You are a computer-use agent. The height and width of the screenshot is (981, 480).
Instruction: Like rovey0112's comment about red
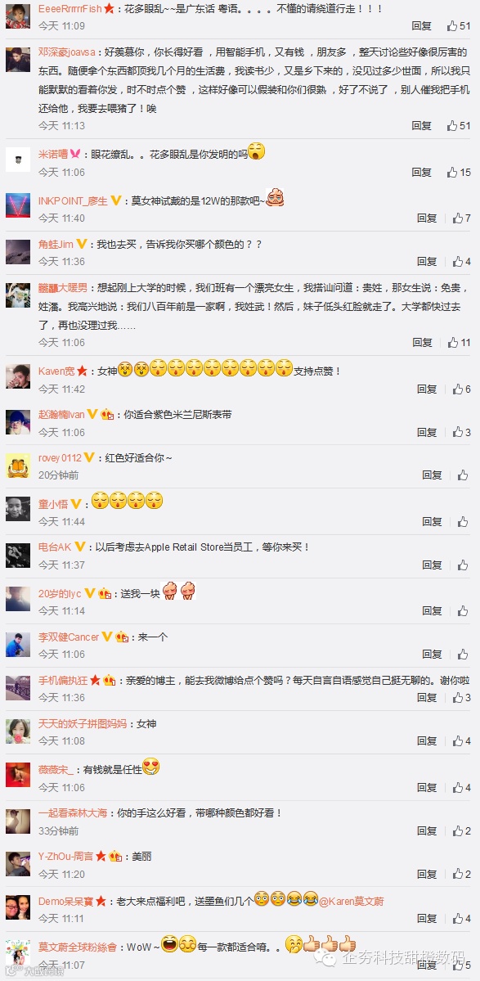(463, 475)
